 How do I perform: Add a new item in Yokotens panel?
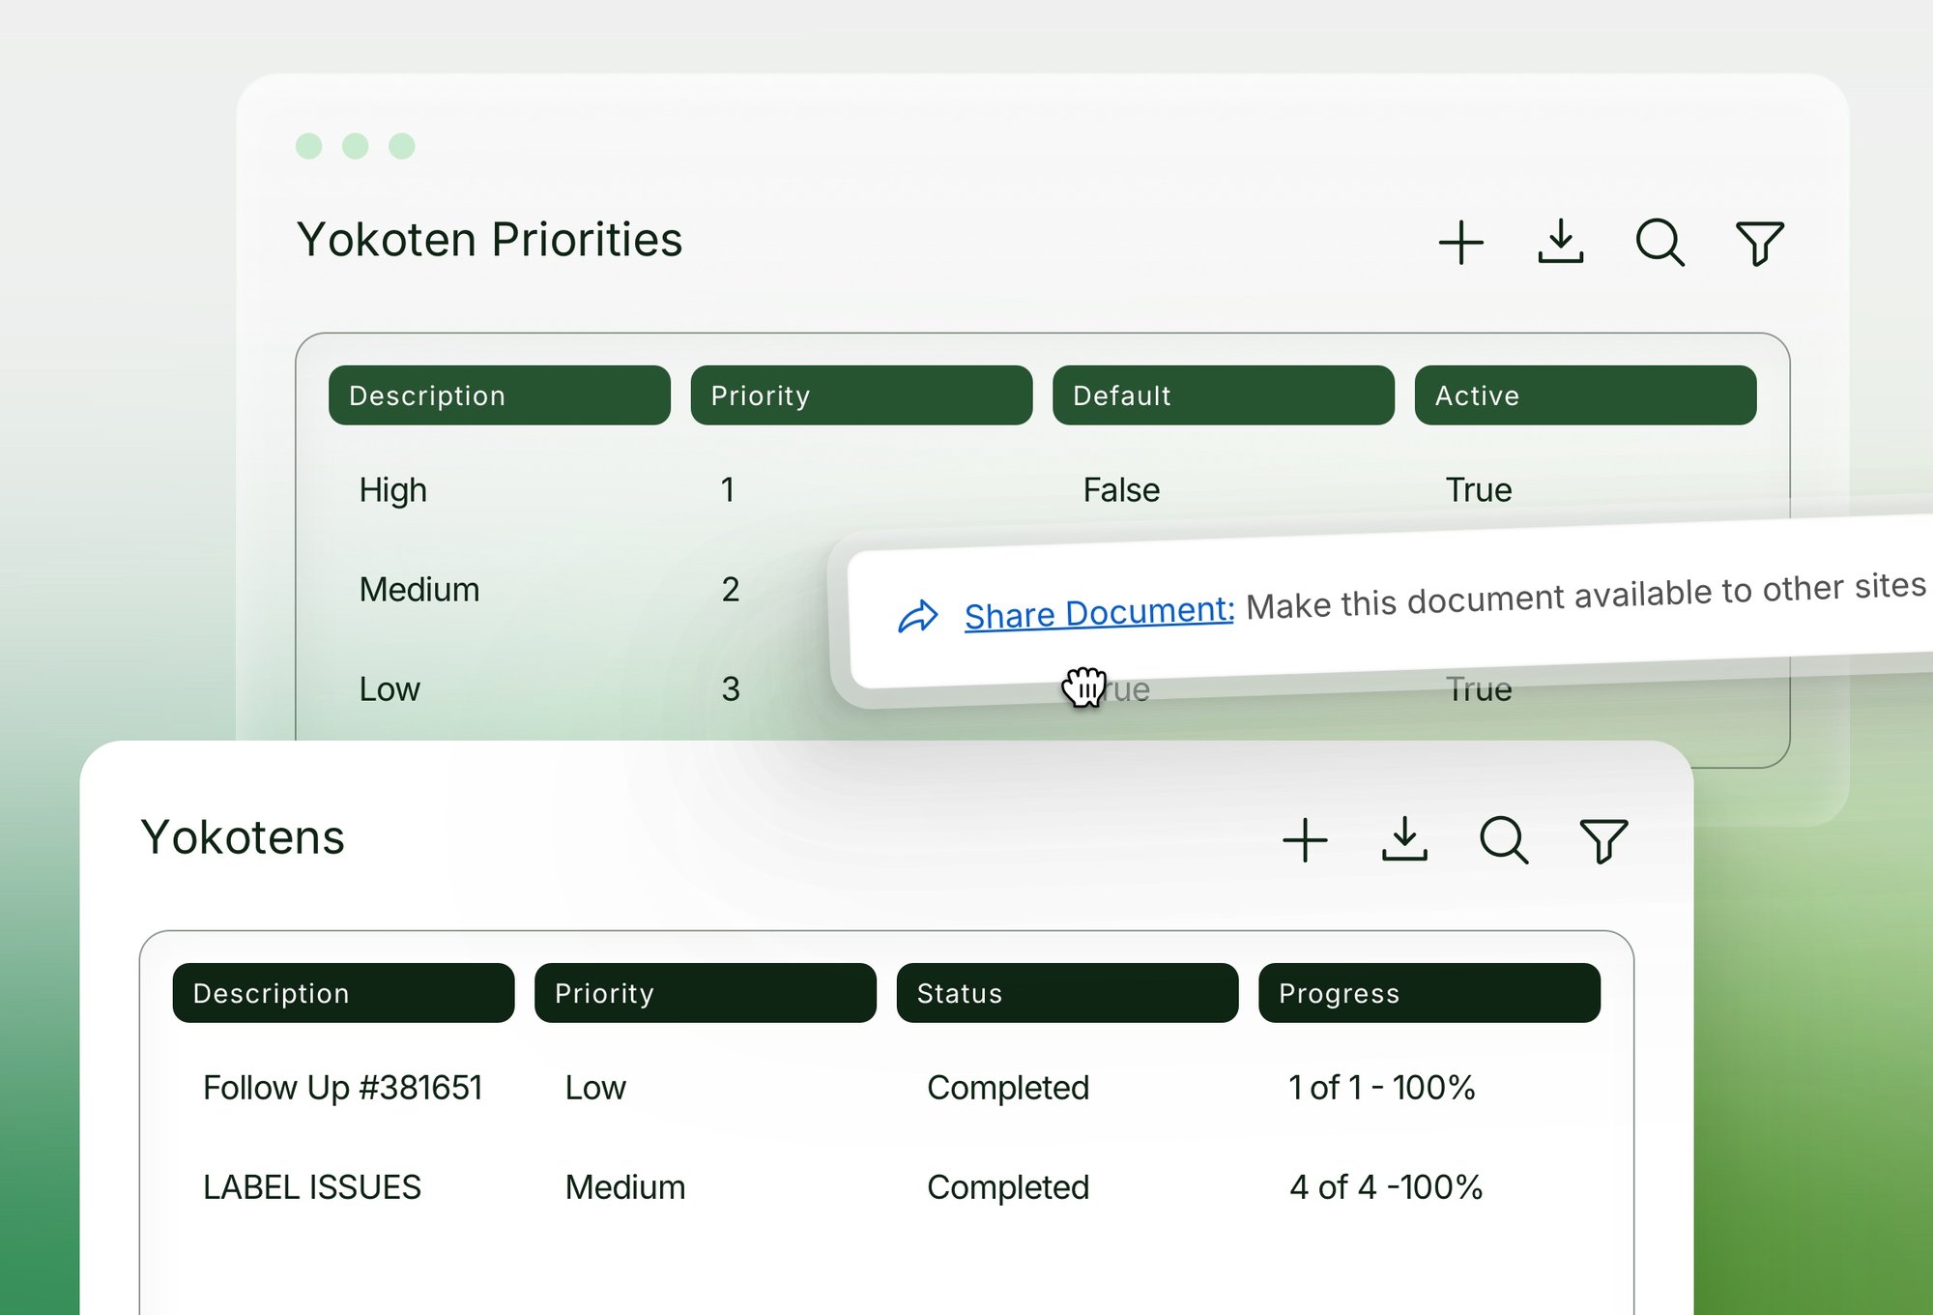point(1305,840)
